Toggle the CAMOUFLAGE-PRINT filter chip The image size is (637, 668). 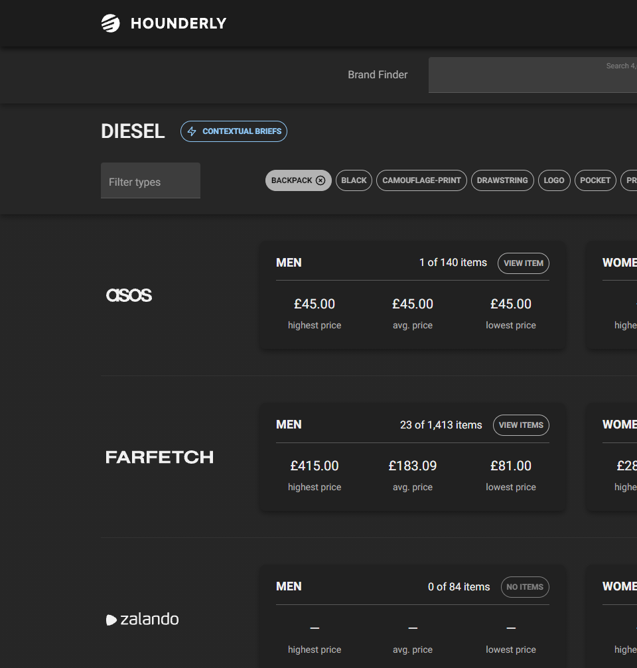[x=421, y=180]
